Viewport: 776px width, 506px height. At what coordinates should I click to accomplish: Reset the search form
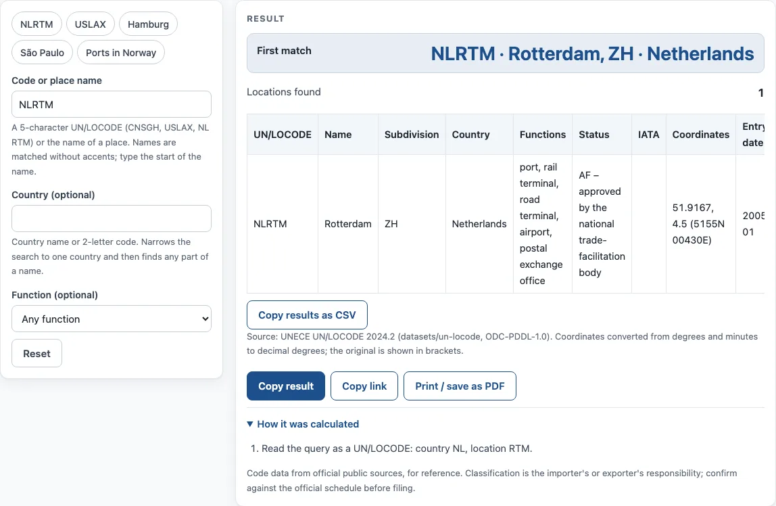tap(37, 354)
